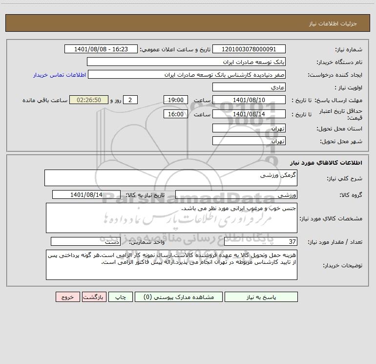Click the اولویت نیاز label
The width and height of the screenshot is (376, 364).
tap(349, 87)
